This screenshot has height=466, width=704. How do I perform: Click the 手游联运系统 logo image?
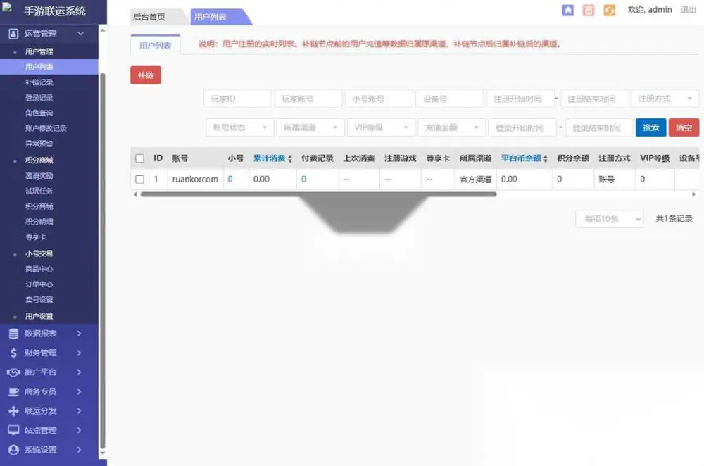point(7,7)
